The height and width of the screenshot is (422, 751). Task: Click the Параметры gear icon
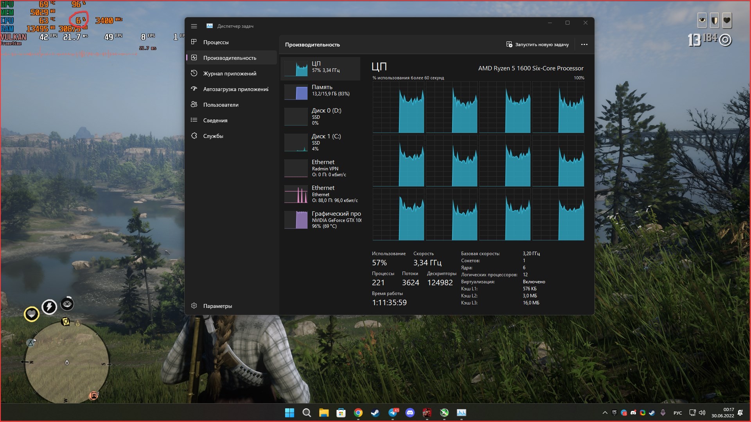[194, 306]
